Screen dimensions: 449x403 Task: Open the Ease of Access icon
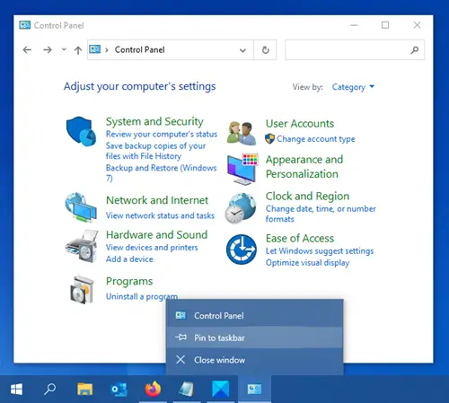(x=242, y=250)
